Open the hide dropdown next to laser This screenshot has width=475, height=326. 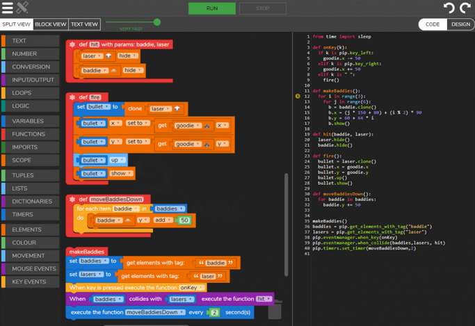click(x=128, y=56)
